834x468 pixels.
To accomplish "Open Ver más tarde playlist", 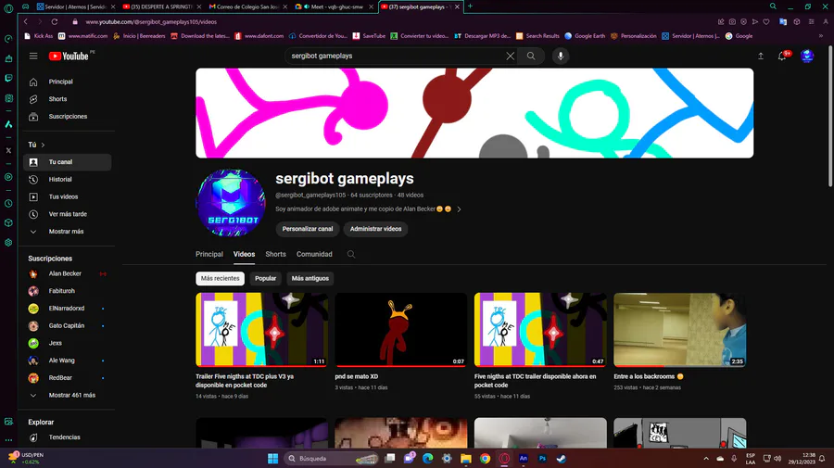I will tap(67, 214).
